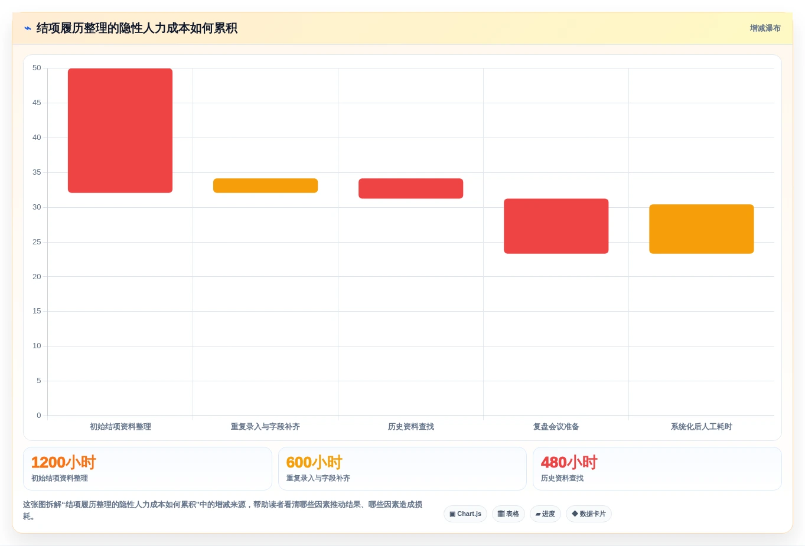Click the red bar for 复盘会议准备
The height and width of the screenshot is (546, 805).
(x=556, y=226)
